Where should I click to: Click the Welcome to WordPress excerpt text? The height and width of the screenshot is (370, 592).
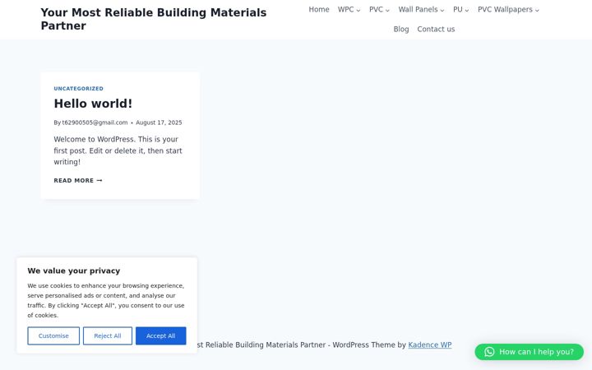click(118, 150)
